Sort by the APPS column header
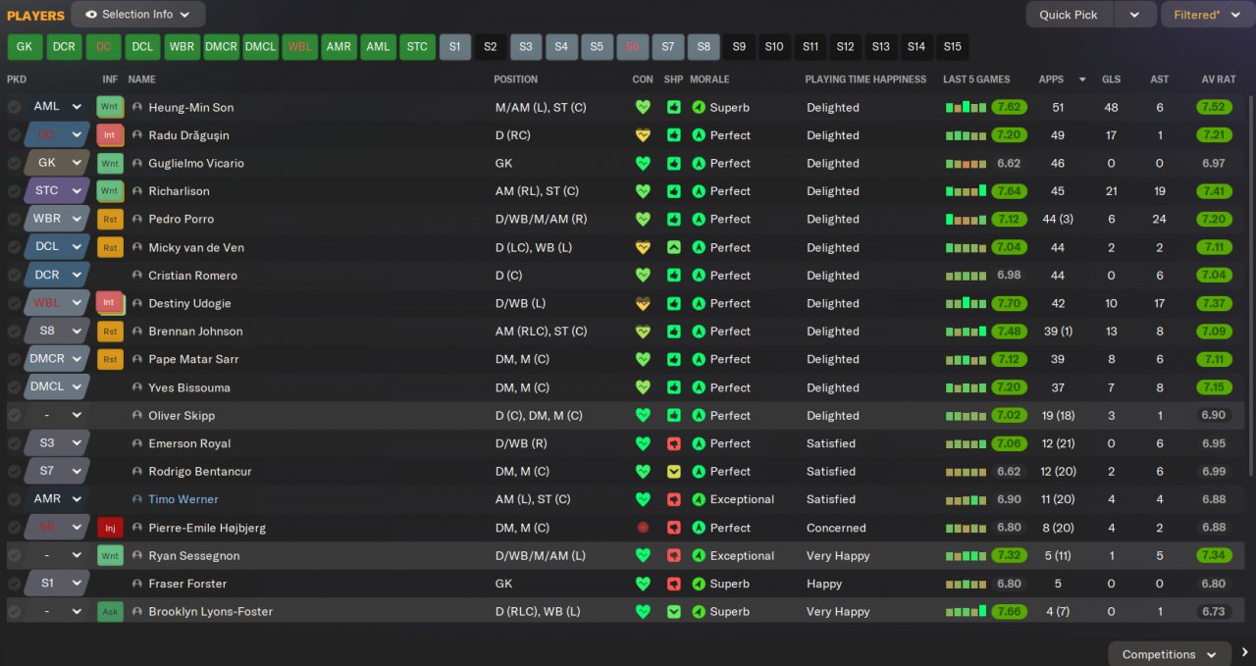1256x666 pixels. (x=1051, y=79)
